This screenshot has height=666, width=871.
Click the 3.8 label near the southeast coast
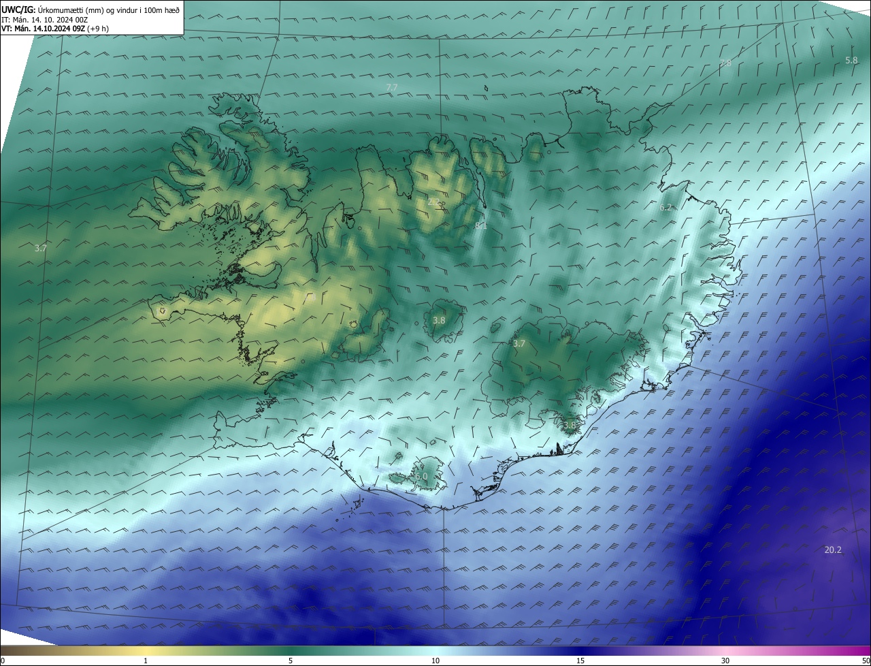[x=570, y=425]
